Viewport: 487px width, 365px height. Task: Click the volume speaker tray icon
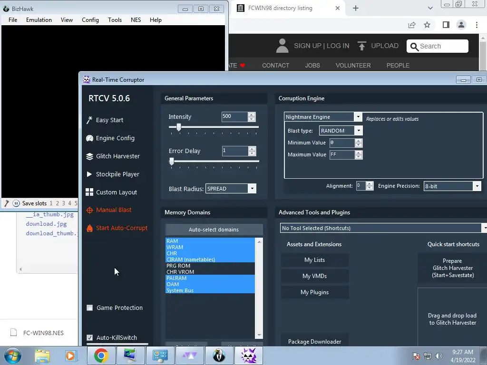(439, 355)
